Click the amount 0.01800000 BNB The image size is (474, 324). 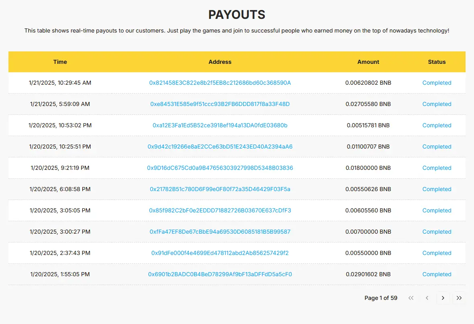coord(368,168)
